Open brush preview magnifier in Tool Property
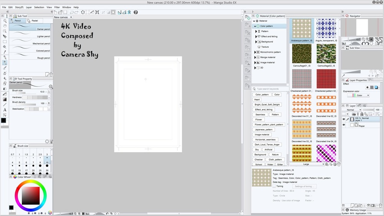 tap(51, 86)
